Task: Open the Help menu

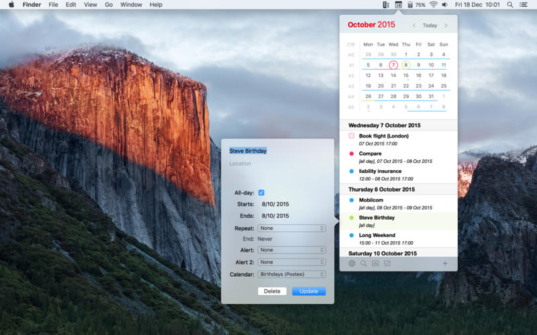Action: [x=156, y=5]
